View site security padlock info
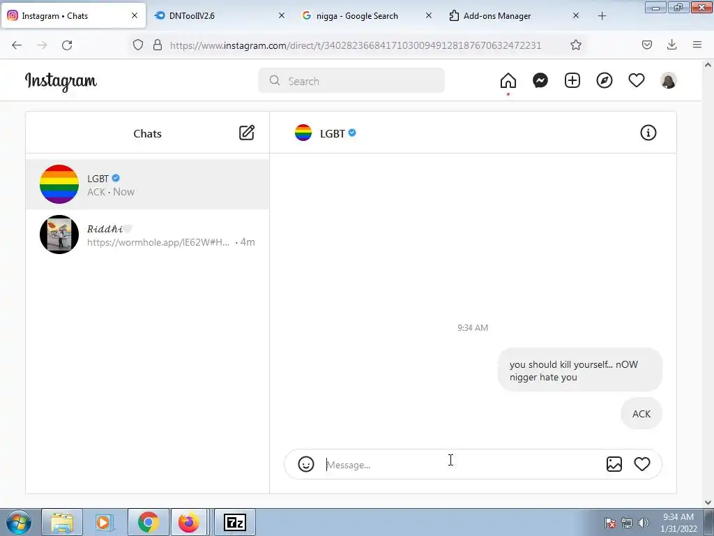The height and width of the screenshot is (536, 714). click(158, 45)
